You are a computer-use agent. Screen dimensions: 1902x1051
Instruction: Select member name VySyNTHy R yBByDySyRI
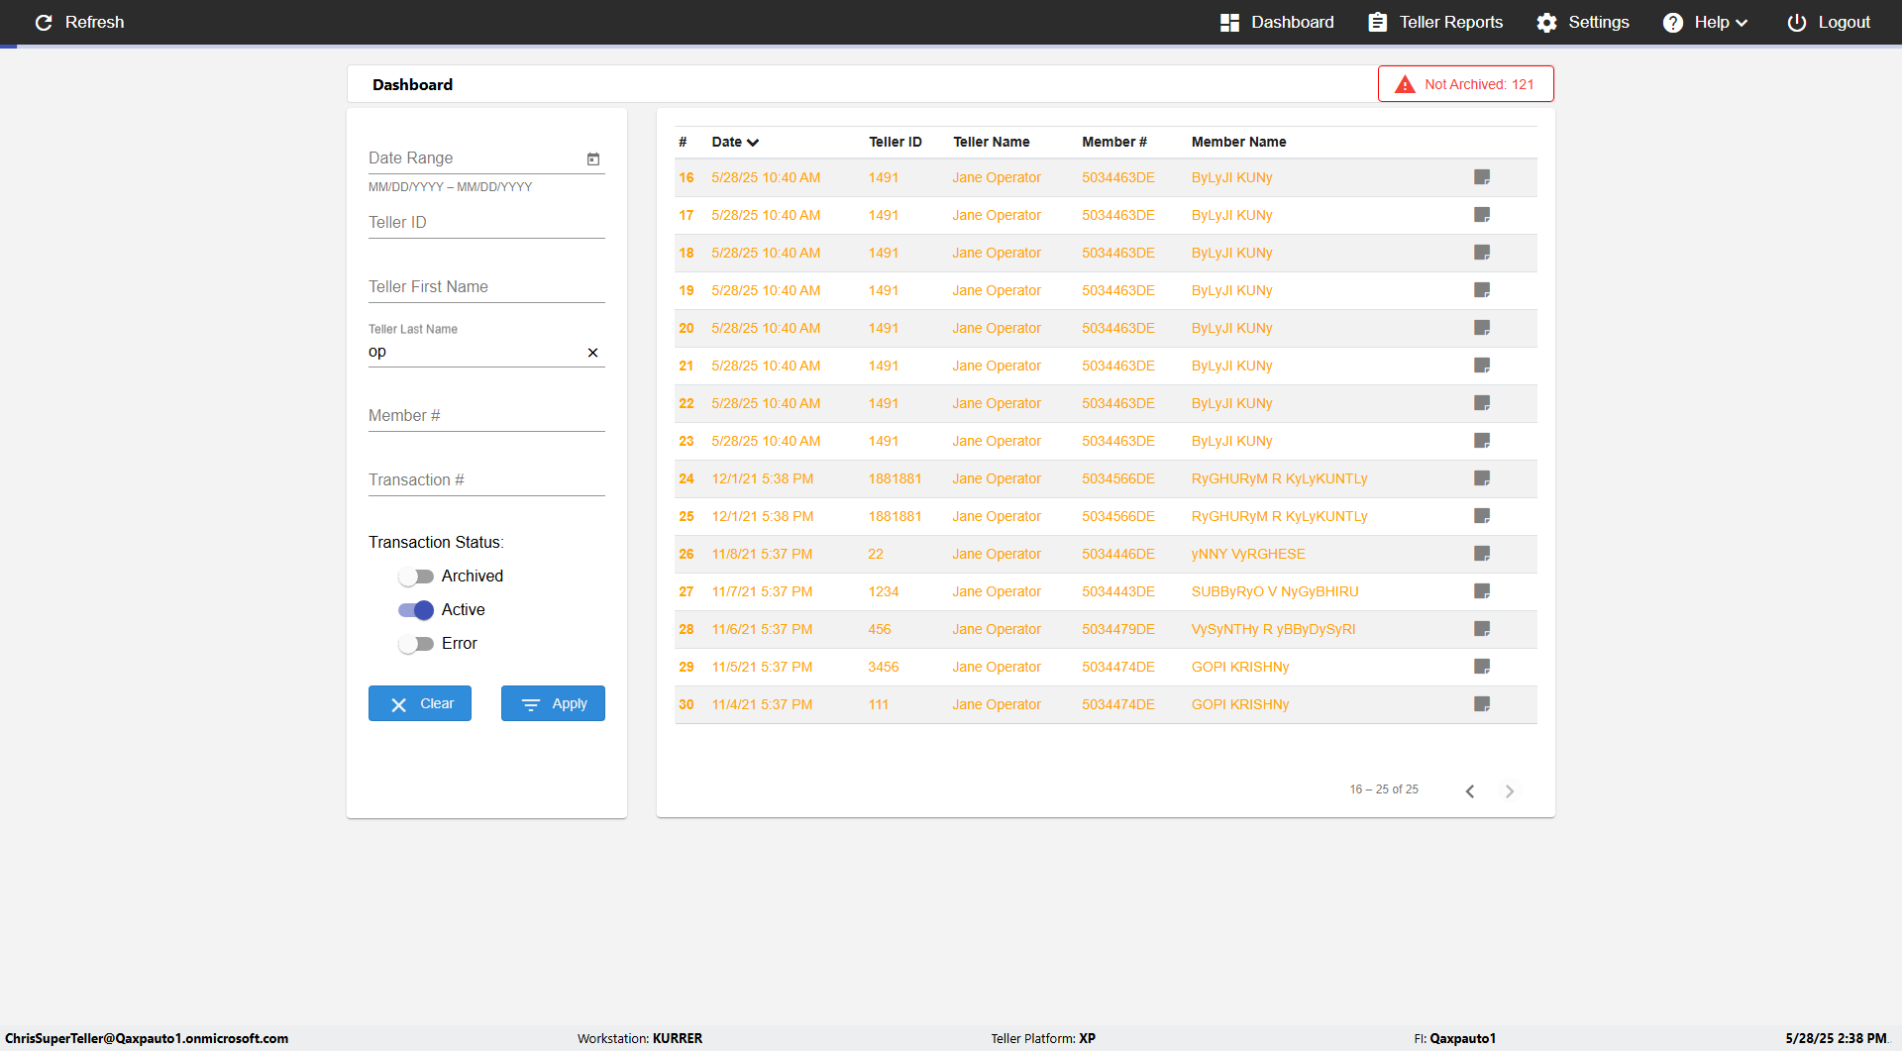[1273, 629]
